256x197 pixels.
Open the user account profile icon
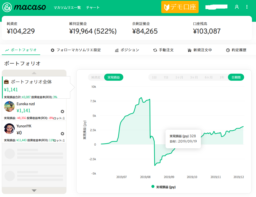point(237,7)
